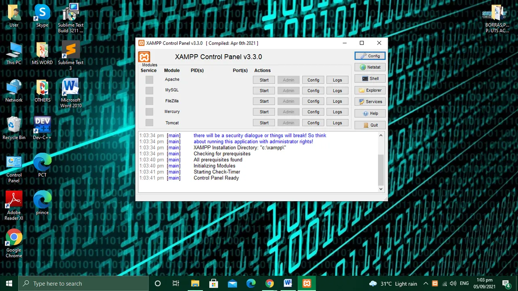The image size is (518, 291).
Task: Click the XAMPP tray icon
Action: pos(435,284)
